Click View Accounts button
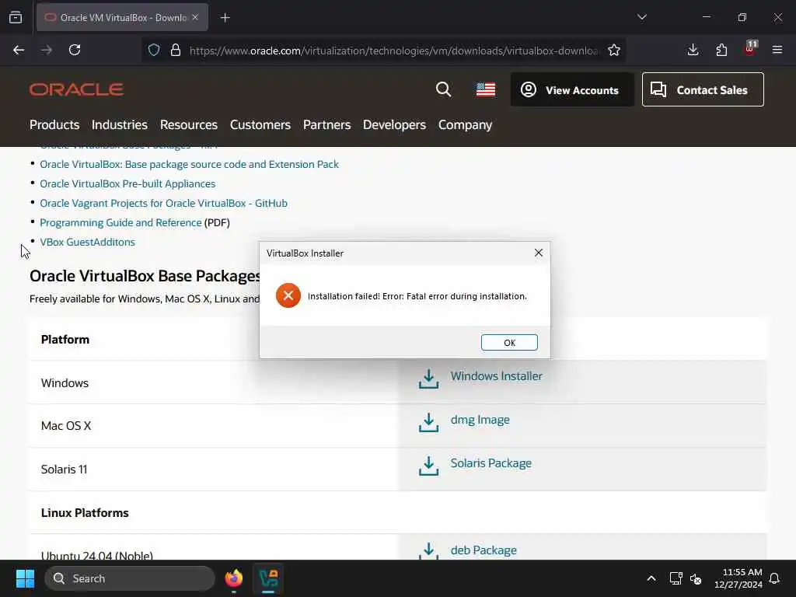Screen dimensions: 796x597 coord(572,90)
